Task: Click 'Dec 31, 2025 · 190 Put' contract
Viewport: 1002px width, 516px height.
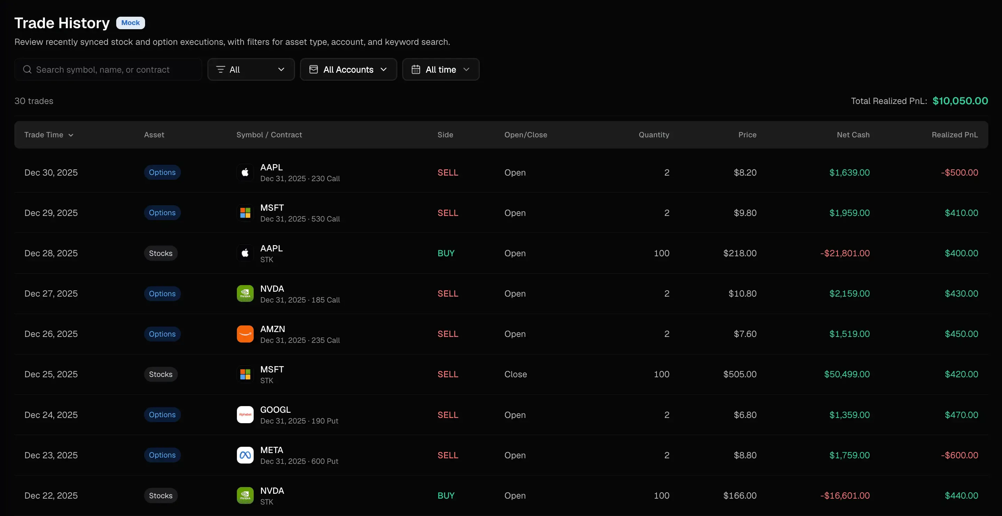Action: (299, 421)
